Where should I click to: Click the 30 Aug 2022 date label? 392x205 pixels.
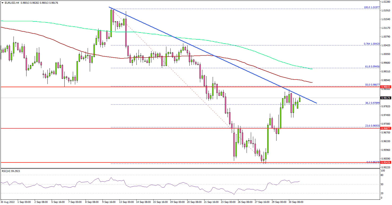(x=7, y=202)
